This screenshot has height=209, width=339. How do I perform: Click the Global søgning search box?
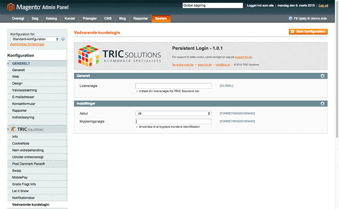click(212, 5)
